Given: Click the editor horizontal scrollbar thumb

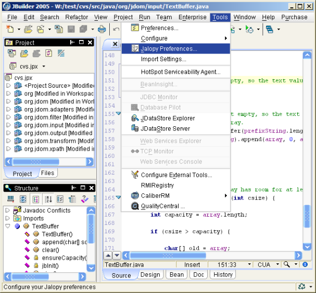Looking at the screenshot, I should tap(168, 256).
